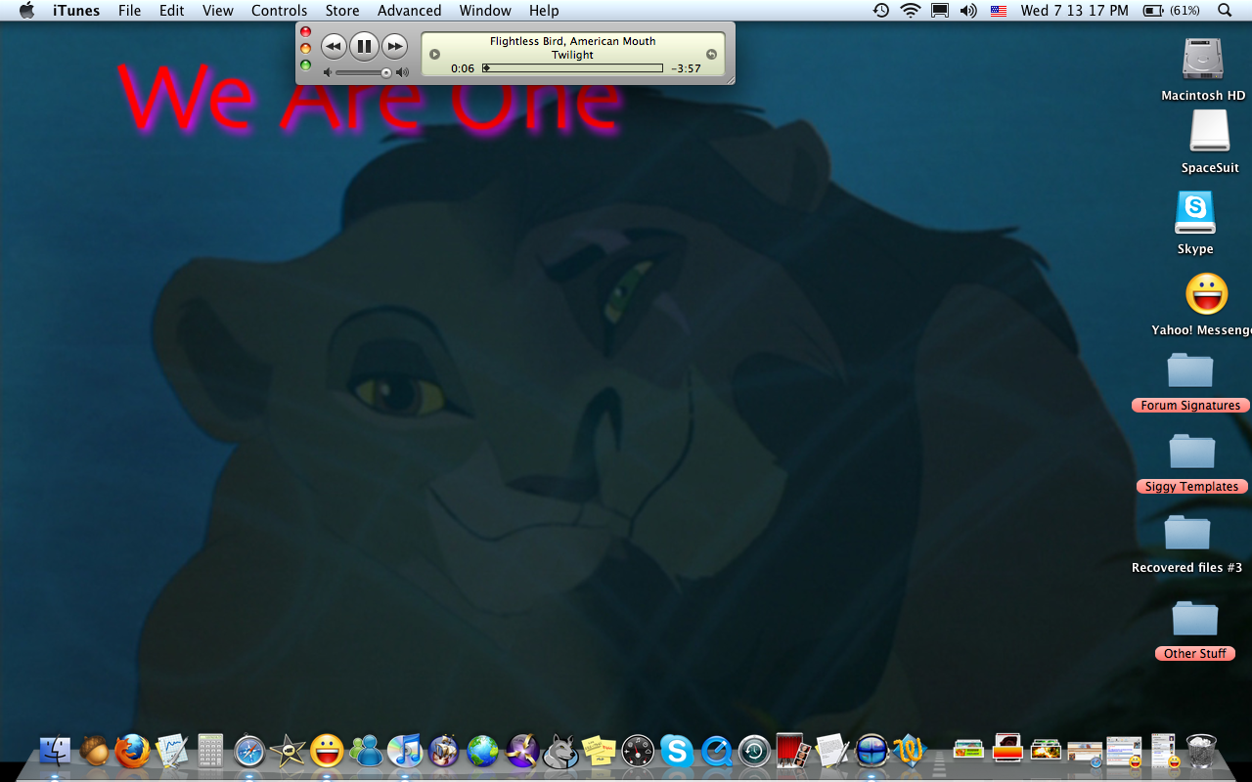Open the US flag input menu

pyautogui.click(x=999, y=11)
